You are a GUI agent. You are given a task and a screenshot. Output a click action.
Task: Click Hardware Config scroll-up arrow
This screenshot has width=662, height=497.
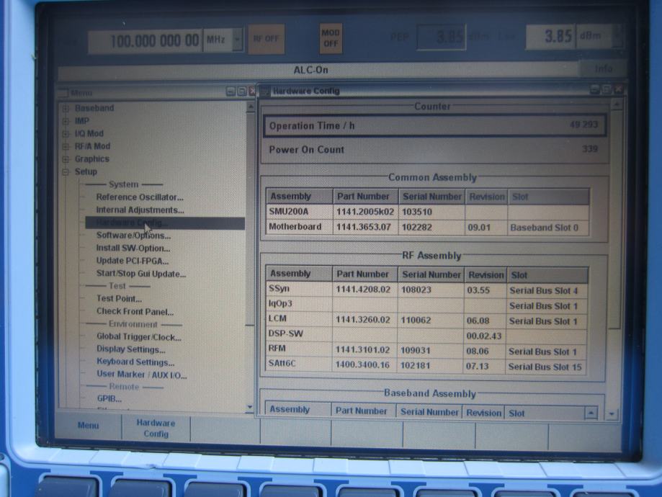click(x=617, y=104)
